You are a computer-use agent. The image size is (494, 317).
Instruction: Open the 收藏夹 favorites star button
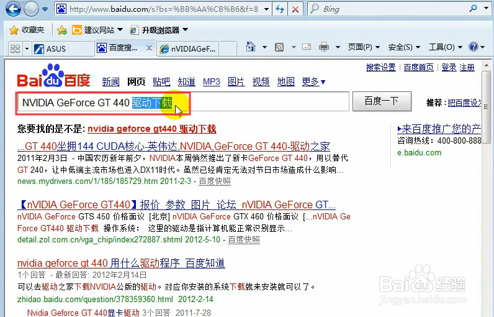(x=27, y=30)
